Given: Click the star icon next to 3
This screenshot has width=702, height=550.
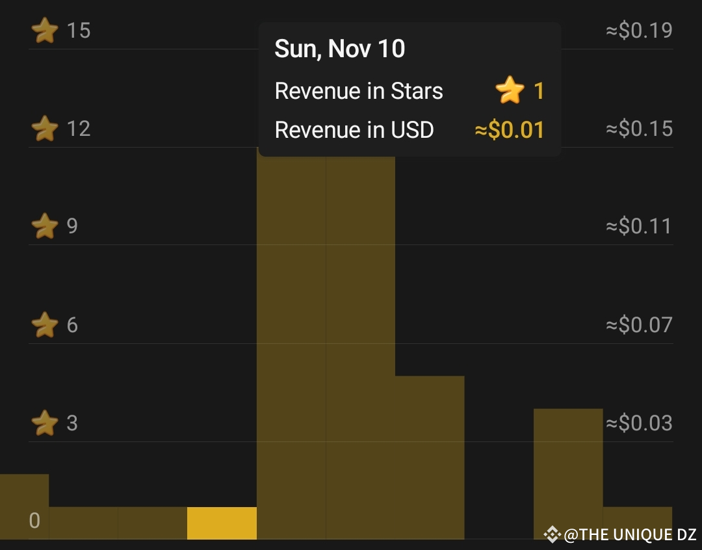Looking at the screenshot, I should (x=45, y=423).
